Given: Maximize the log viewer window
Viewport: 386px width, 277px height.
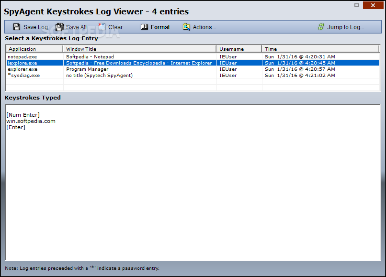Looking at the screenshot, I should (357, 5).
